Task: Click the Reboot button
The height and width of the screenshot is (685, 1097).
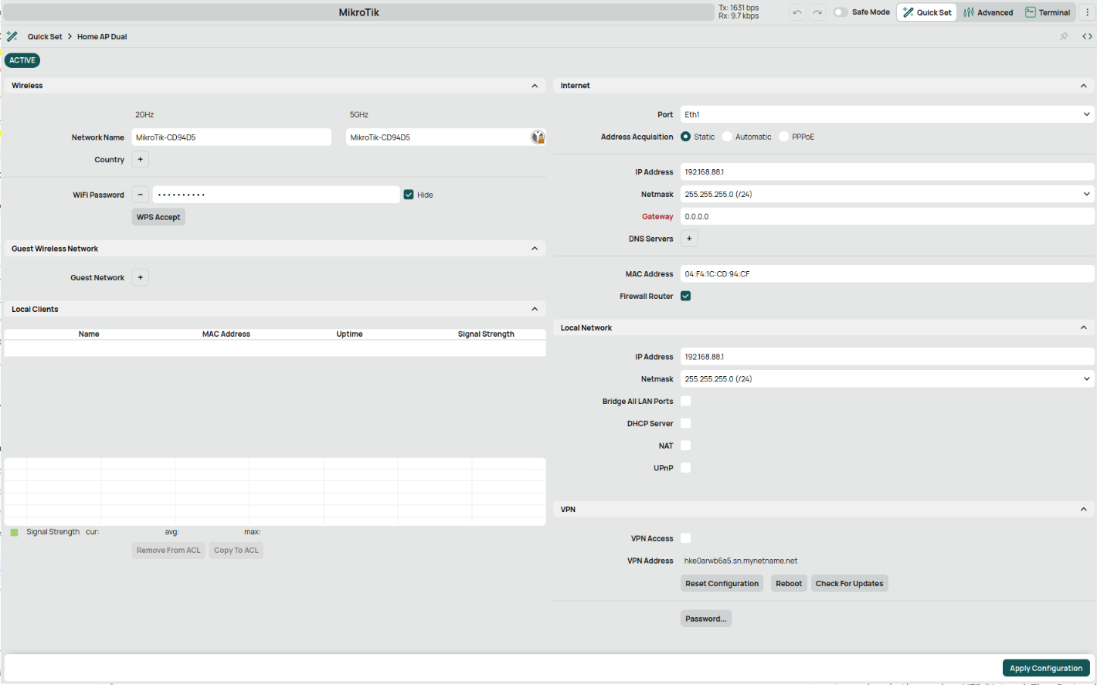Action: (x=789, y=584)
